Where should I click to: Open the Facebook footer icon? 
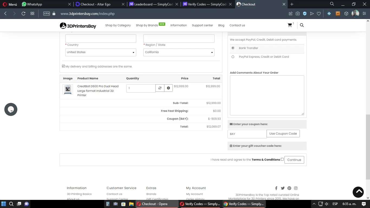coord(276,188)
